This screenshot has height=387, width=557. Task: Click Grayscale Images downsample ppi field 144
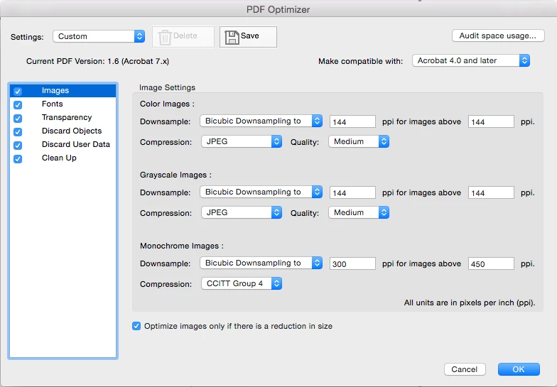click(x=352, y=192)
